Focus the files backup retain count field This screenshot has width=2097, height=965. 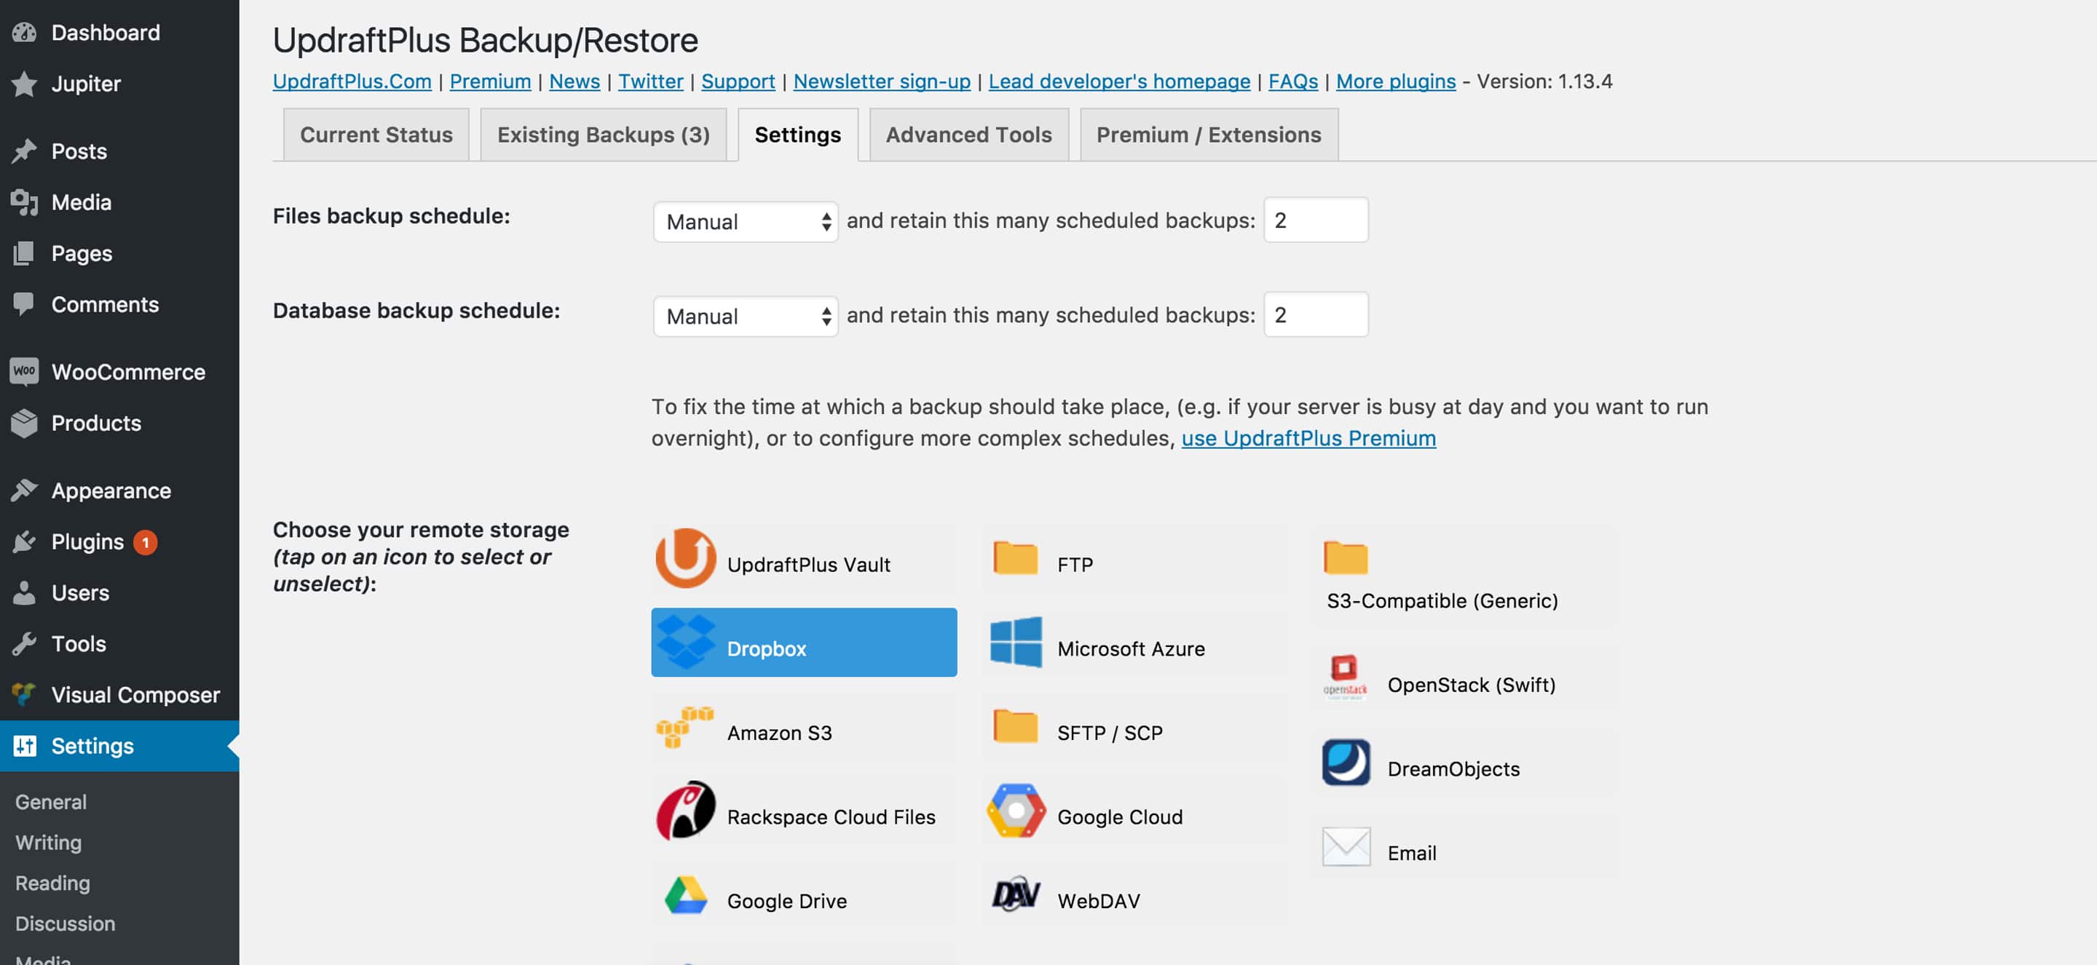pos(1316,220)
